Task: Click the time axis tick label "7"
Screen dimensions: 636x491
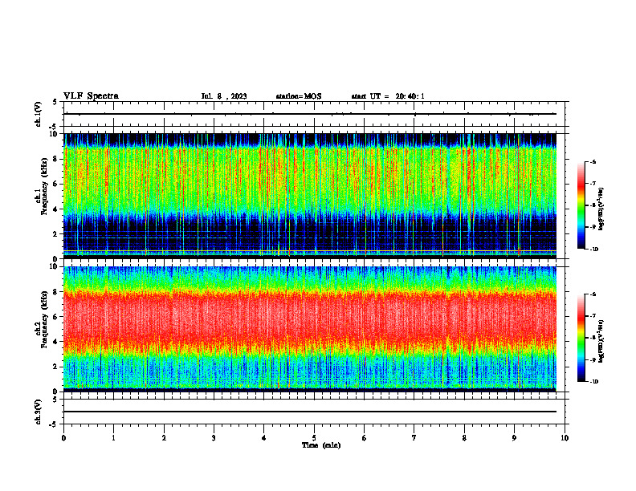Action: [x=414, y=438]
